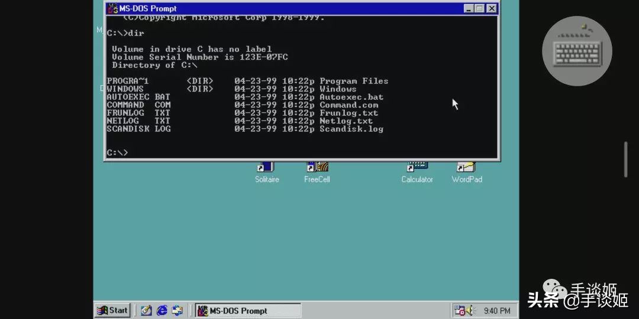The height and width of the screenshot is (319, 639).
Task: Click the 9:40 PM system clock
Action: [497, 311]
